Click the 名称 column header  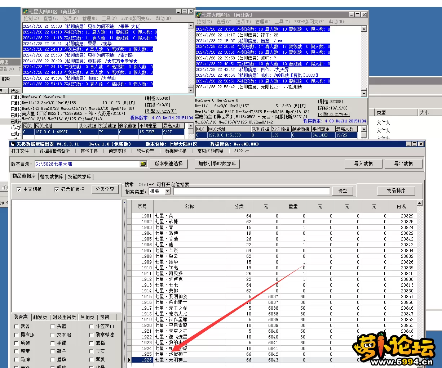point(189,207)
